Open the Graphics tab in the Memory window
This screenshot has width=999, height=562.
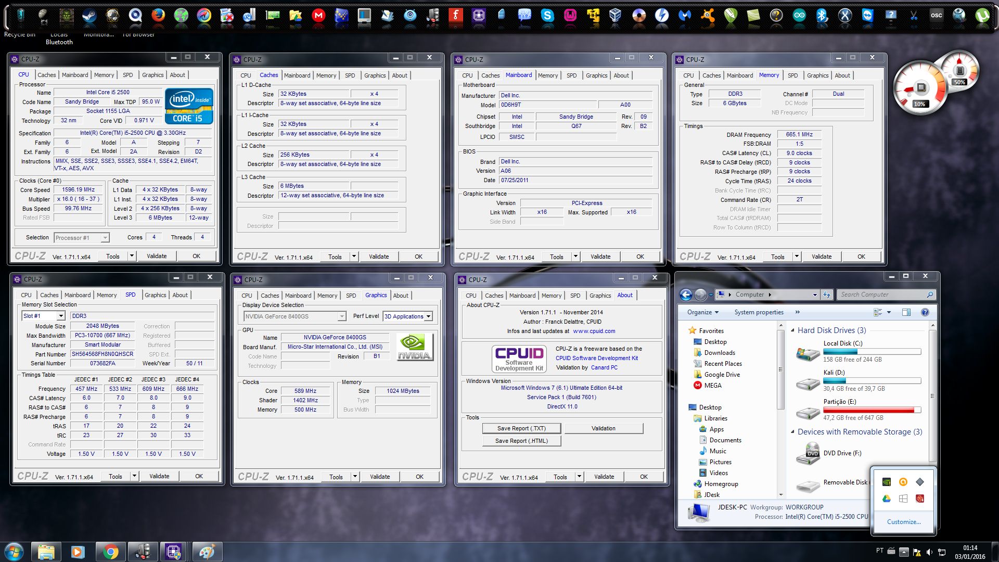(817, 75)
